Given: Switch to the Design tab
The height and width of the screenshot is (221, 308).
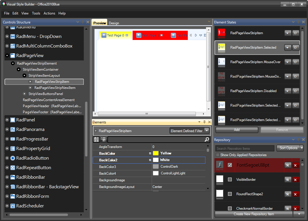Looking at the screenshot, I should (x=114, y=23).
